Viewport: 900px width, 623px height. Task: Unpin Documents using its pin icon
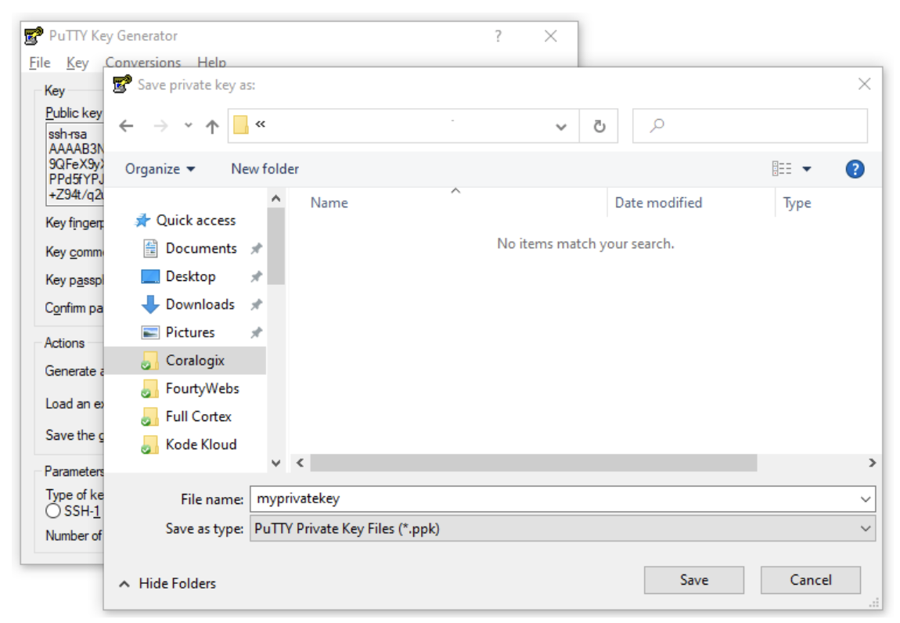click(x=256, y=249)
